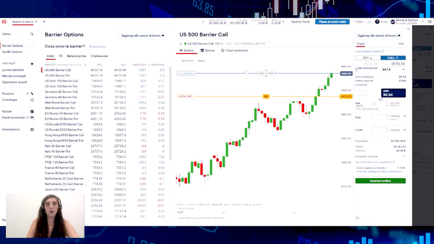Open Impostazioni gear icon
The width and height of the screenshot is (434, 244).
(32, 129)
